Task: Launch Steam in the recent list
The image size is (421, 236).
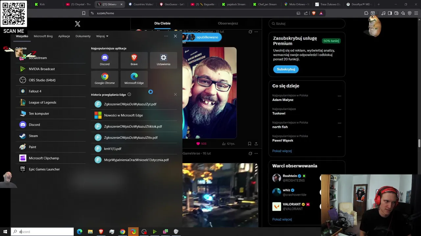Action: (51, 136)
